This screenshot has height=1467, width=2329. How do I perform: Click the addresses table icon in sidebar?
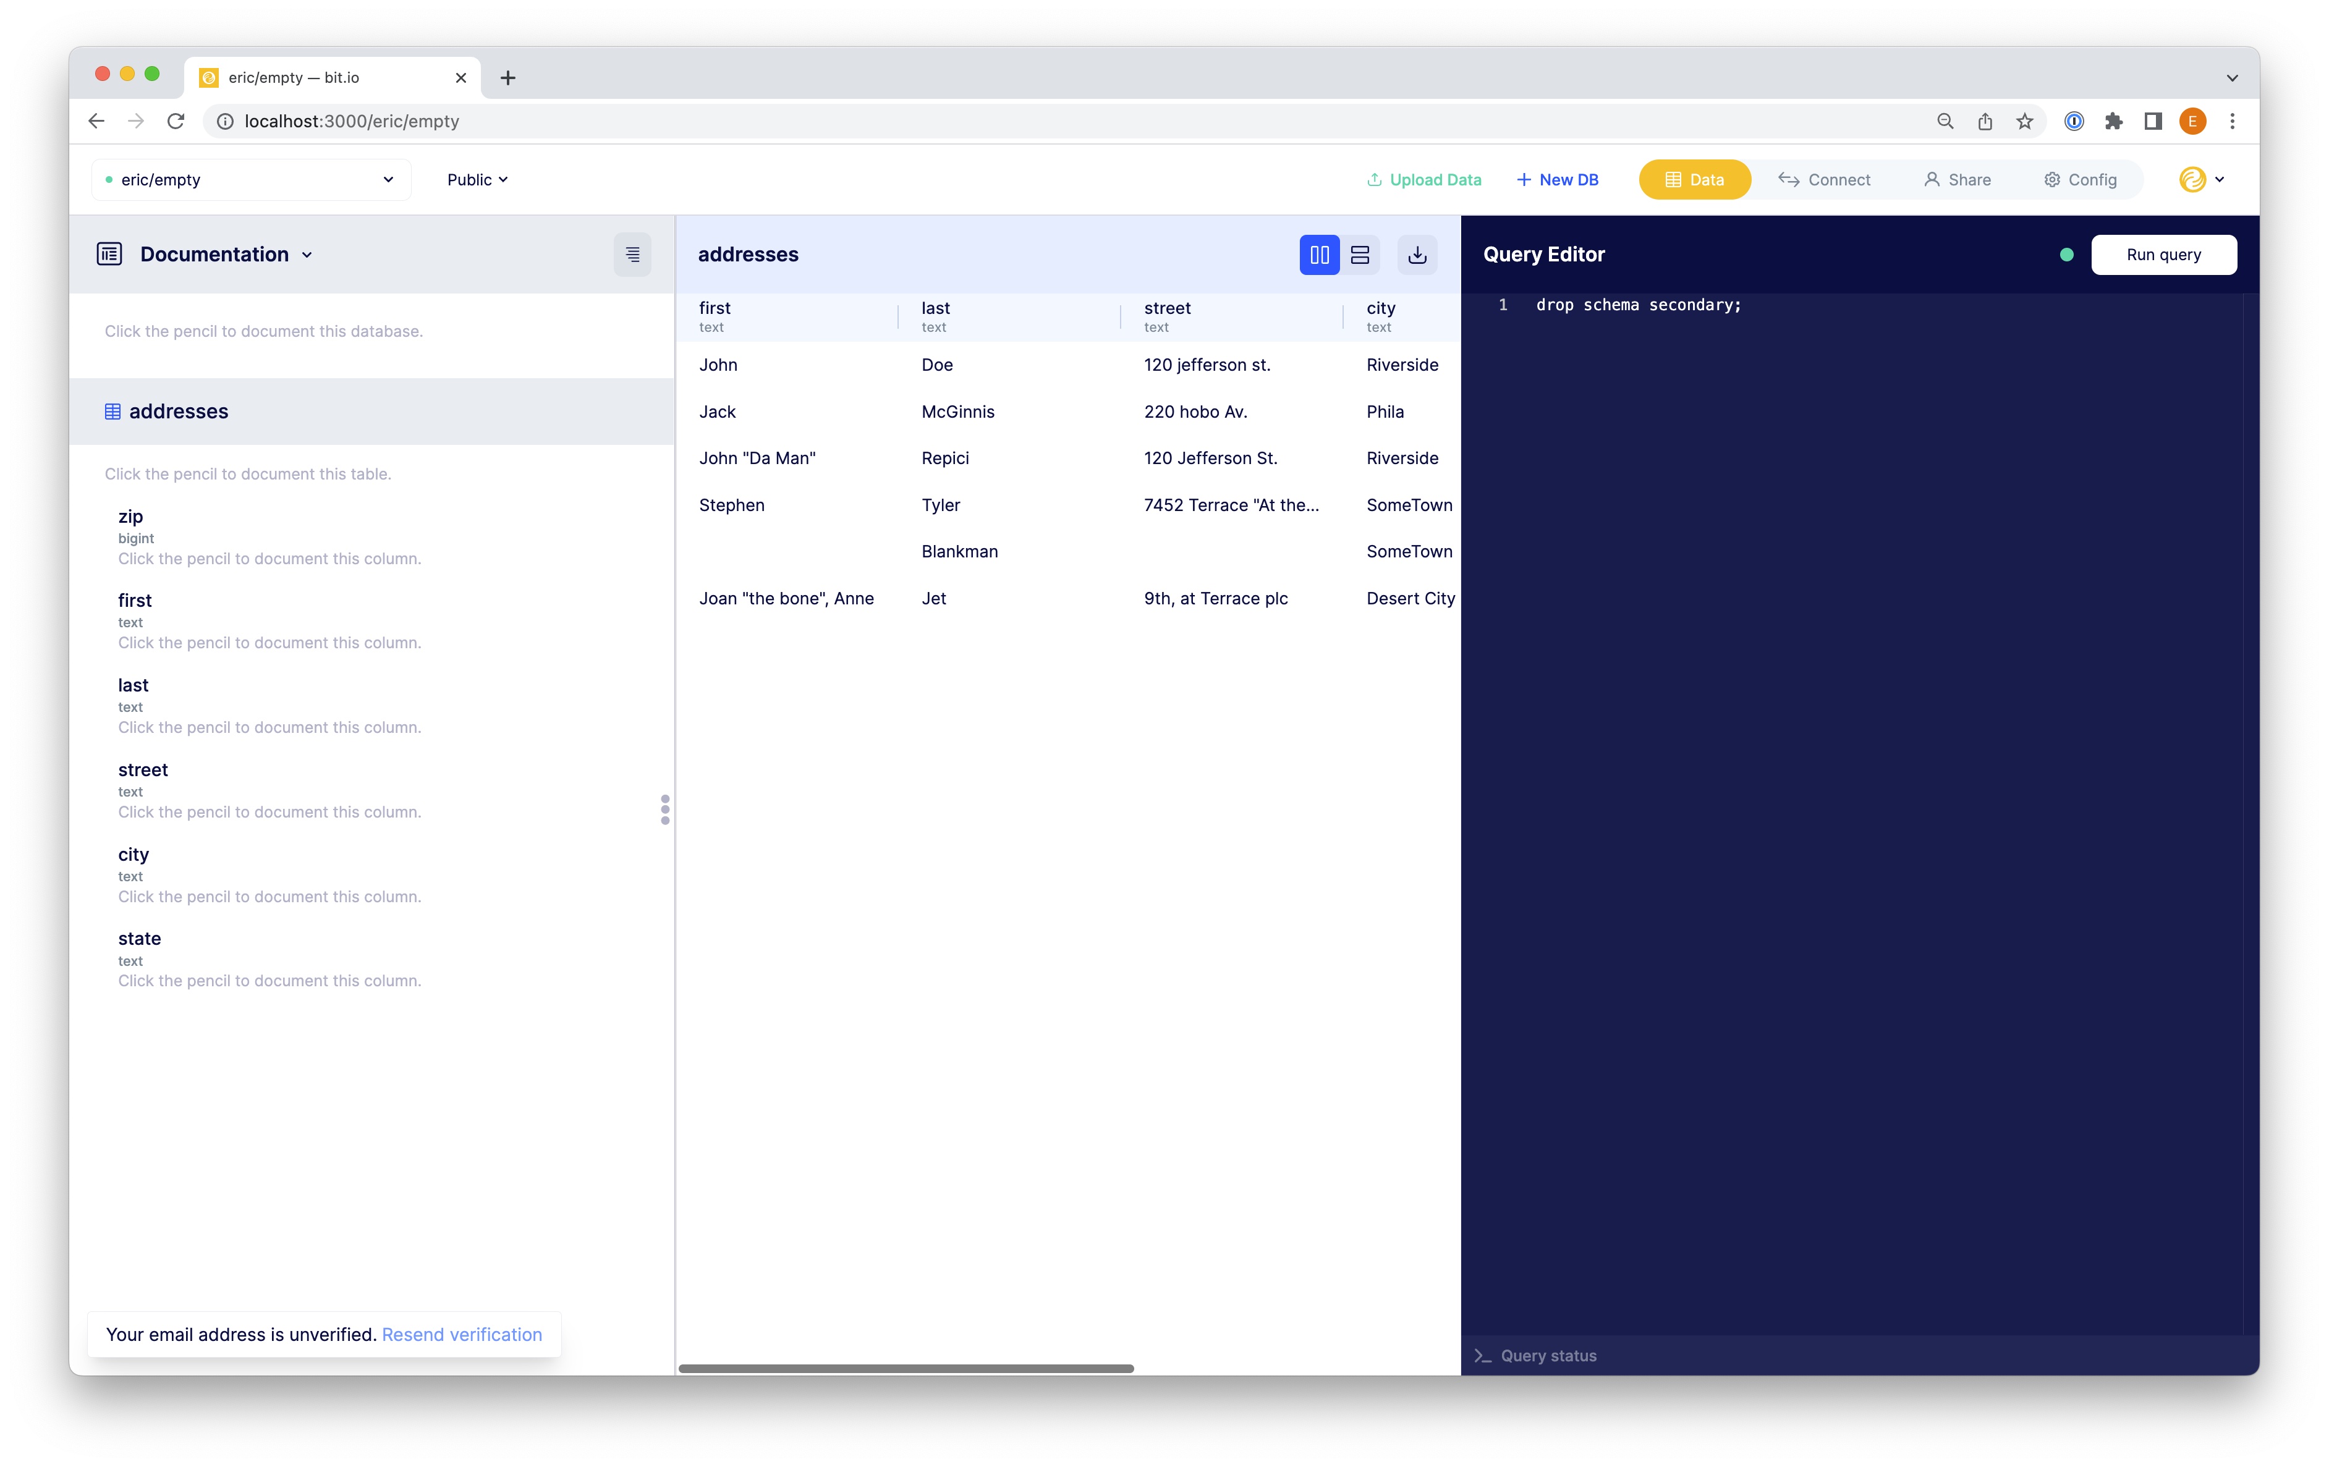point(112,411)
